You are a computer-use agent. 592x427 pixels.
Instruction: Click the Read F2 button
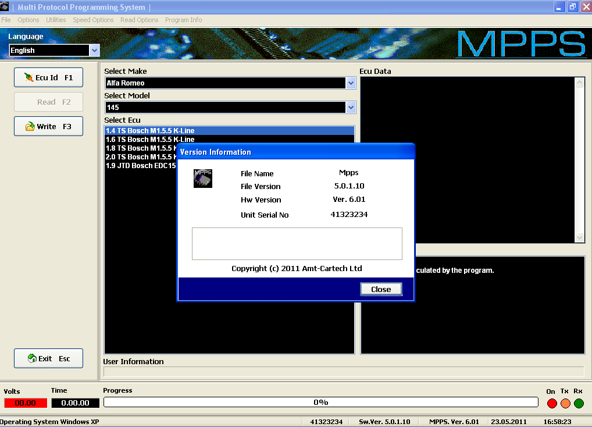(x=48, y=102)
